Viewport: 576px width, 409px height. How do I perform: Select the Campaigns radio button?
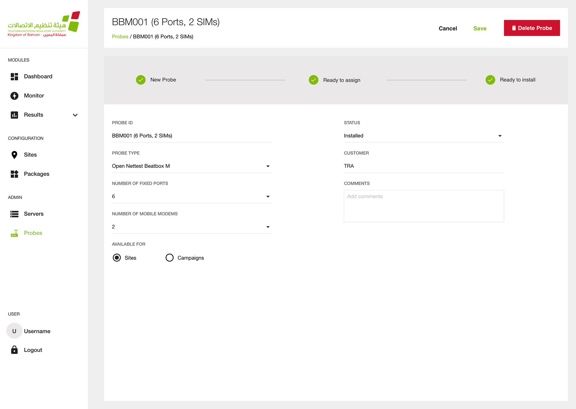(x=169, y=258)
